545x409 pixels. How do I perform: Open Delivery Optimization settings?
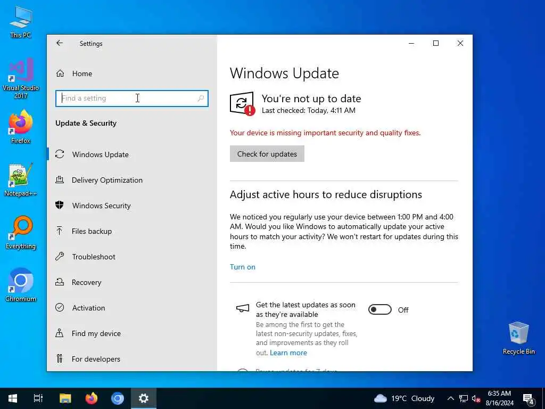[132, 180]
